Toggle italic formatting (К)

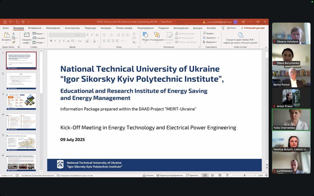pyautogui.click(x=55, y=41)
